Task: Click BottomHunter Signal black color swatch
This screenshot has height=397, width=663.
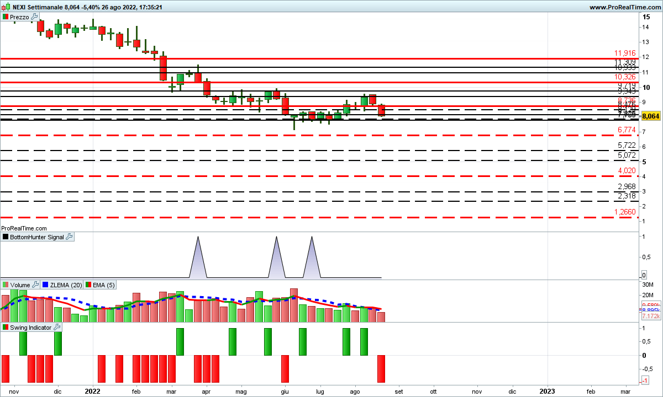Action: click(5, 237)
